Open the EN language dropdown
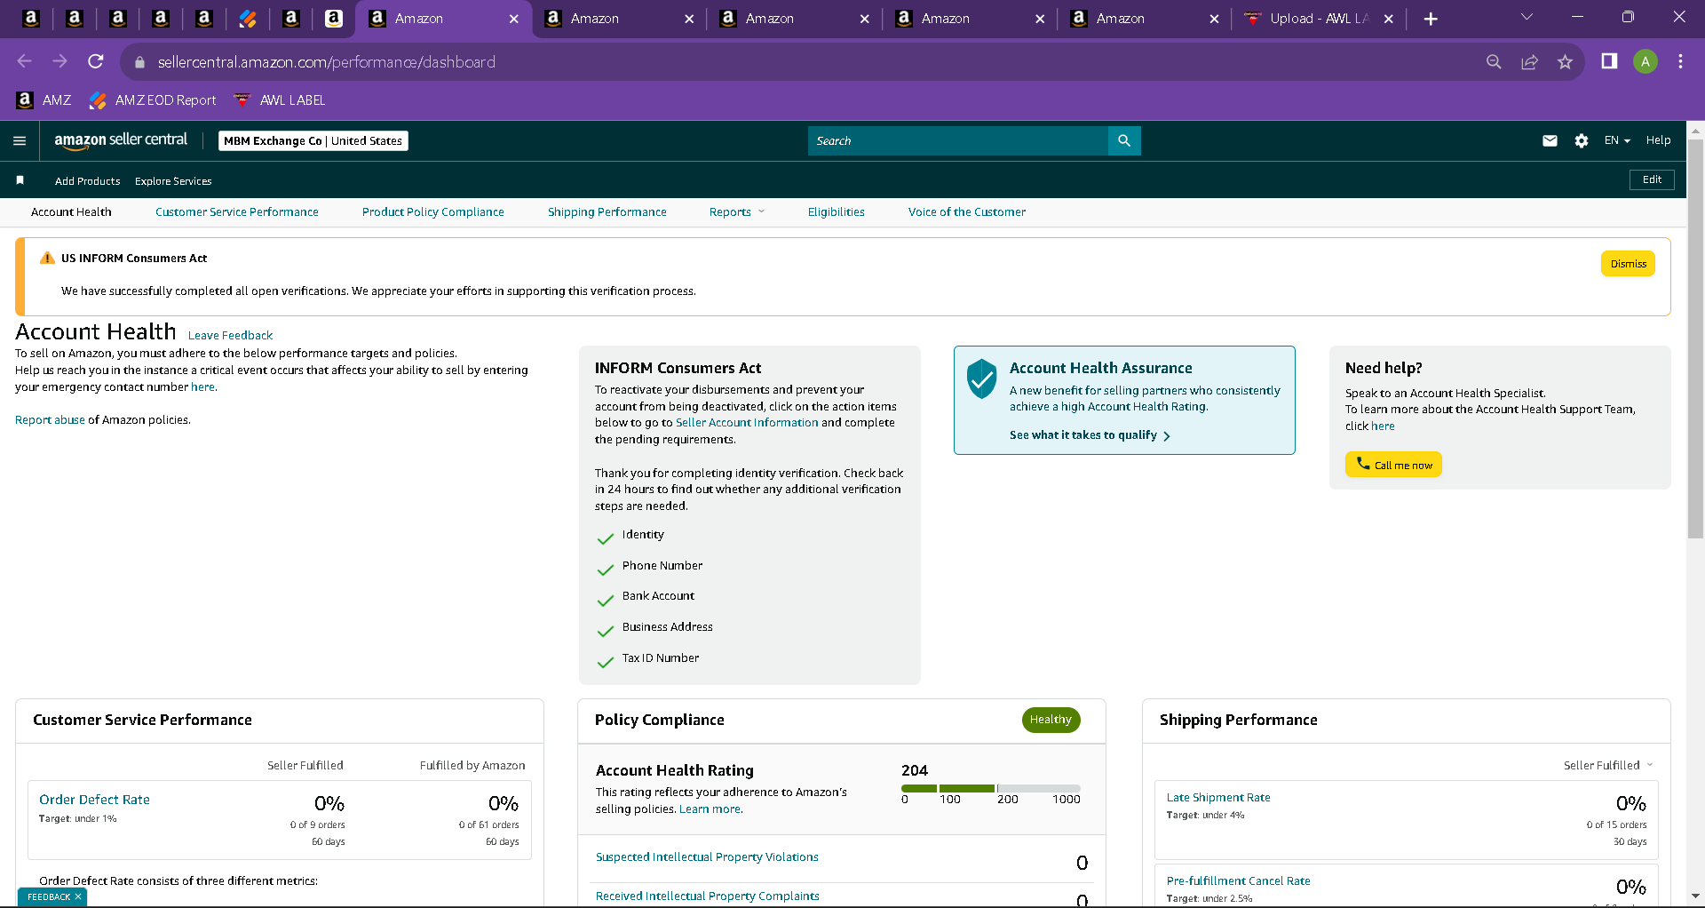The height and width of the screenshot is (908, 1705). pyautogui.click(x=1617, y=140)
